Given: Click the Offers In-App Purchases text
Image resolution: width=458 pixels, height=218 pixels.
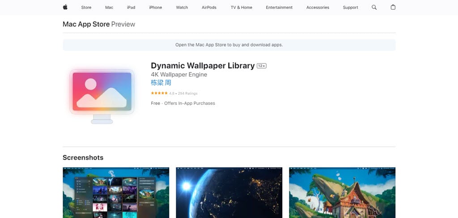Looking at the screenshot, I should click(190, 103).
